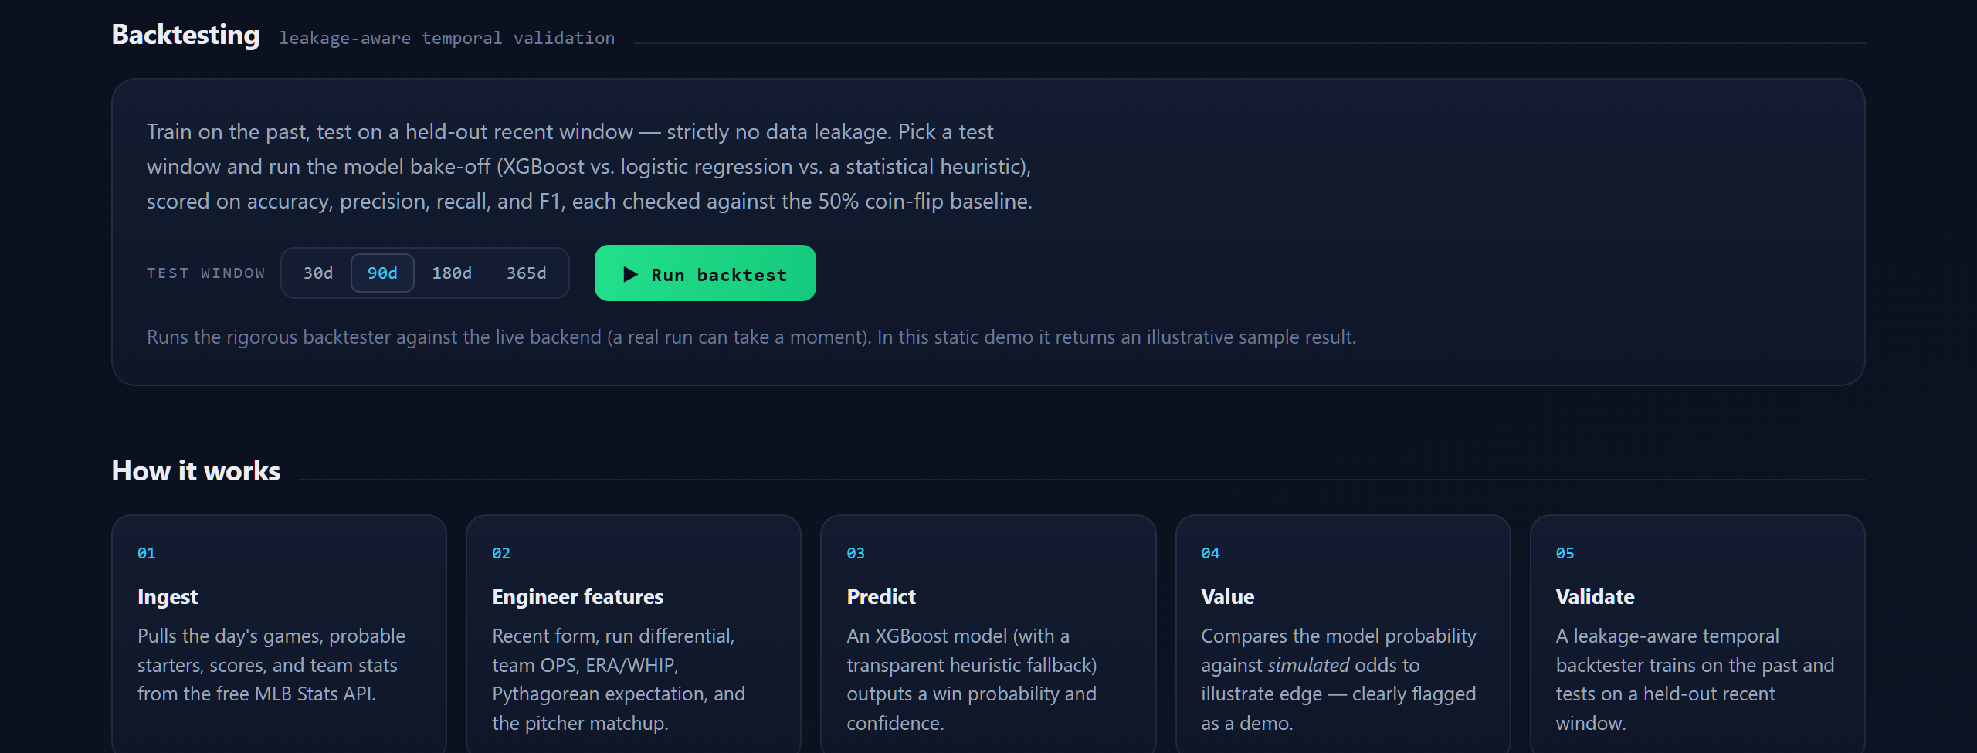Click the 'leakage-aware temporal validation' subtitle
1977x753 pixels.
pos(447,39)
